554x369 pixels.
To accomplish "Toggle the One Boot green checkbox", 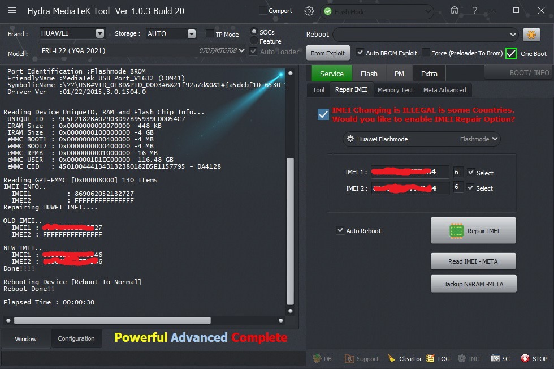I will pyautogui.click(x=511, y=53).
